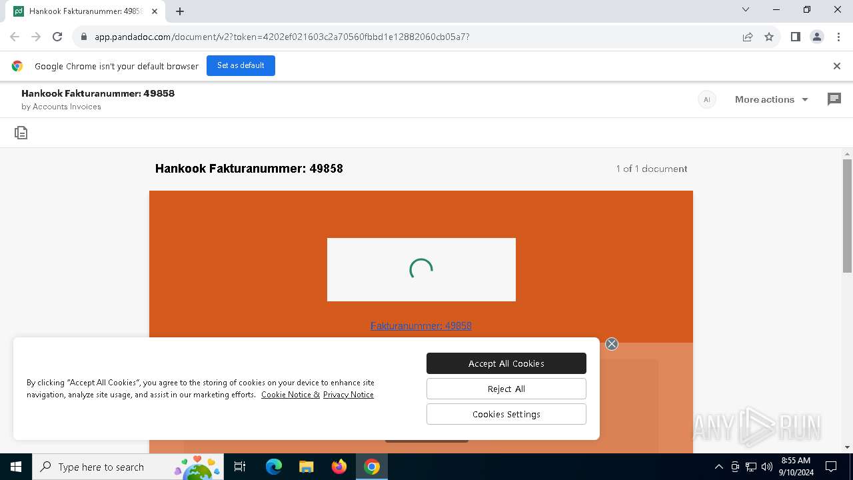Show hidden system tray icons
853x480 pixels.
click(x=718, y=467)
